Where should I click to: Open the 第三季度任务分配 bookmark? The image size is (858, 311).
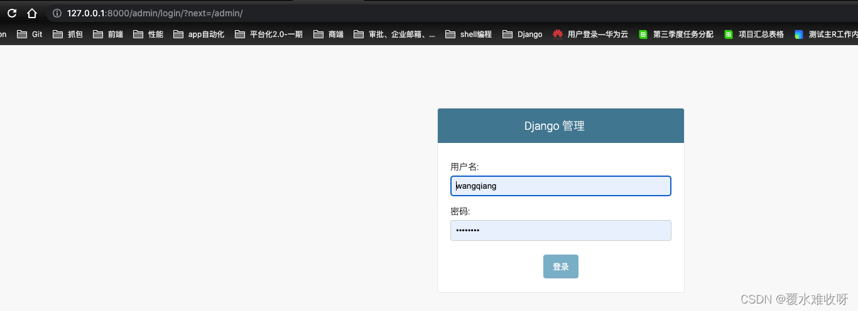coord(676,34)
